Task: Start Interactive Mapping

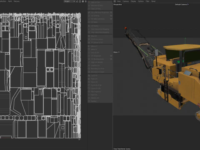Action: pos(100,29)
